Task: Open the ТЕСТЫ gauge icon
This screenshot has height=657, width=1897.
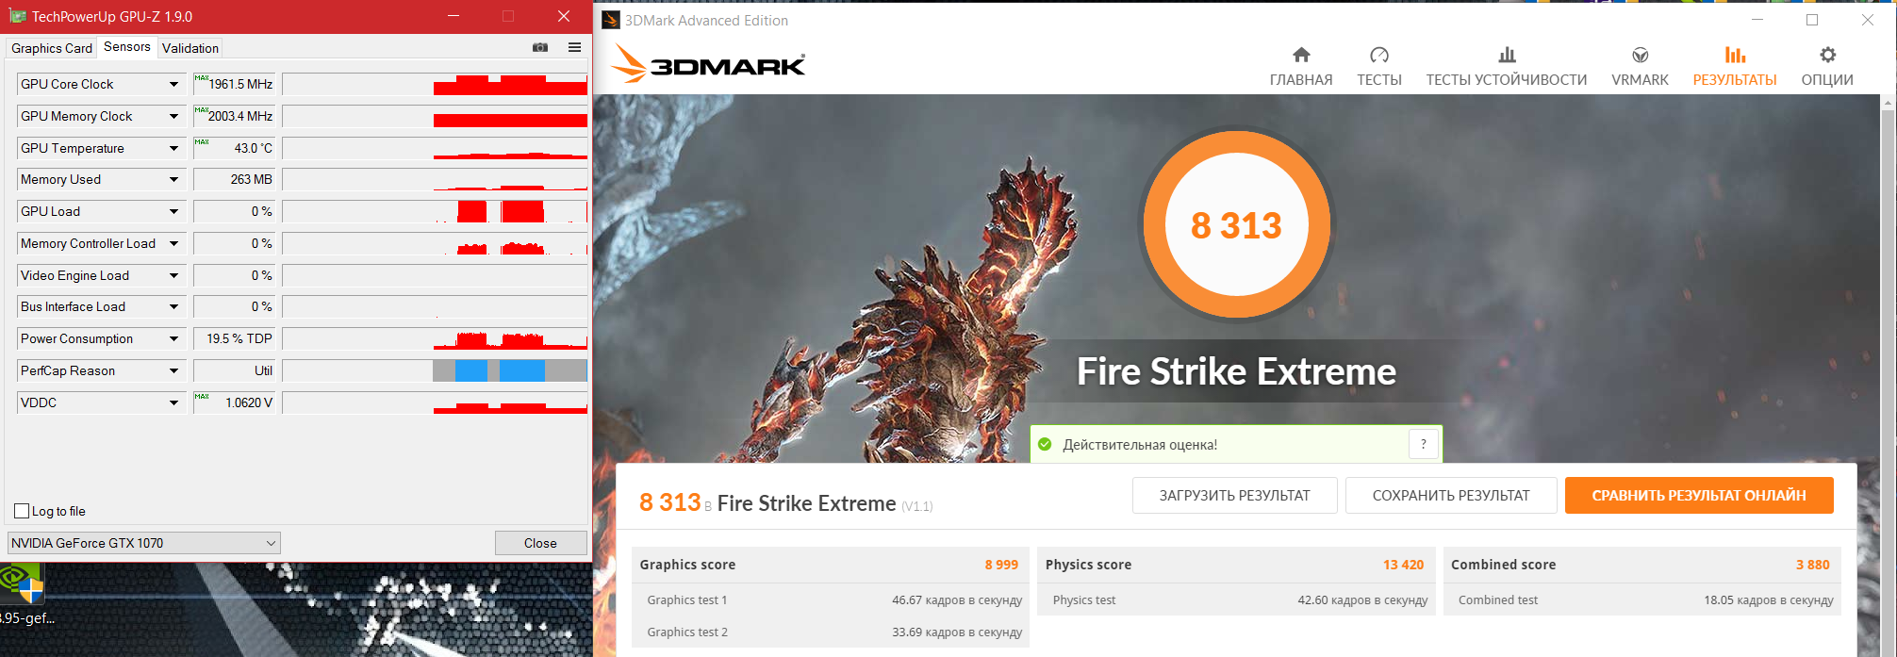Action: coord(1379,55)
